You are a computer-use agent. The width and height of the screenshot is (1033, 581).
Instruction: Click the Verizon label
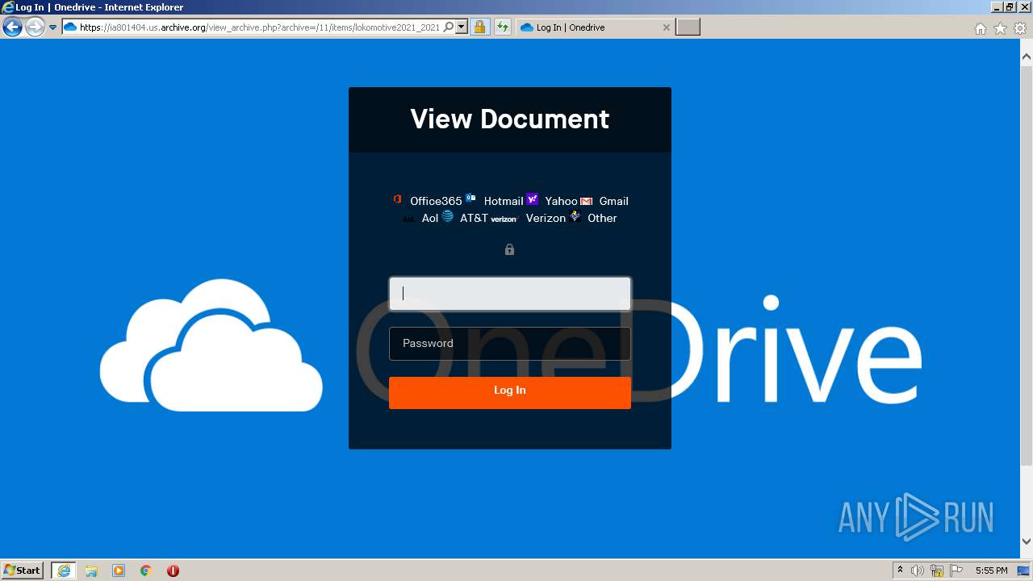click(x=546, y=218)
